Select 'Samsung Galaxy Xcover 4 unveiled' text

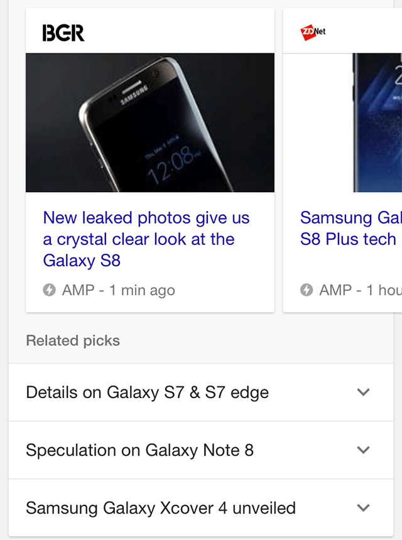tap(161, 508)
